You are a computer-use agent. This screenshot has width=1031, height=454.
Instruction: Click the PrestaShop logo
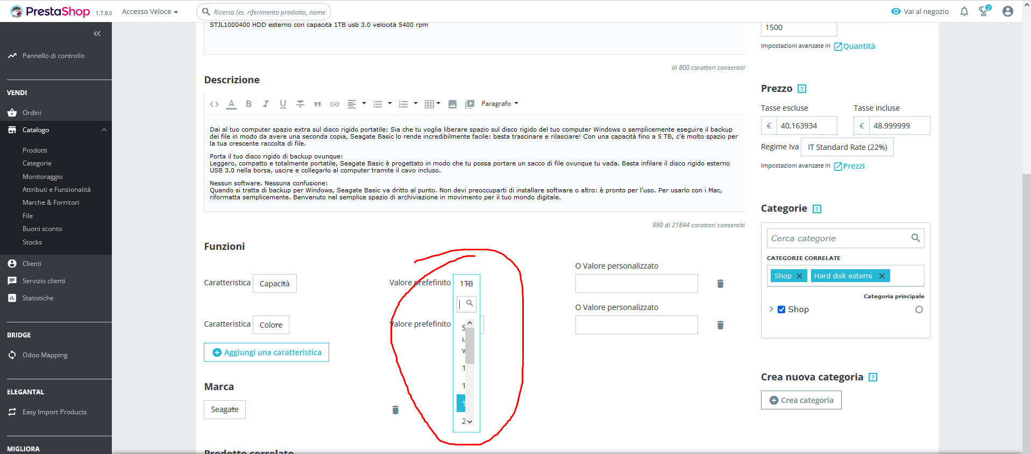50,11
